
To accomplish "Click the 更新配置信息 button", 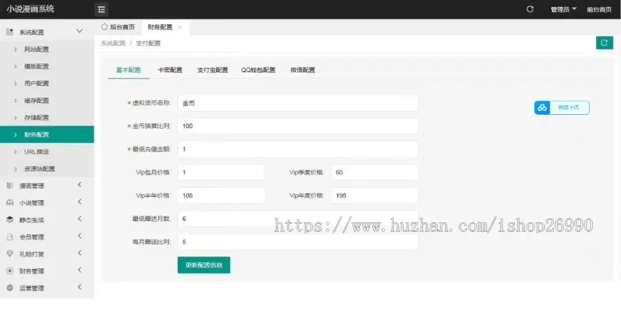I will 204,265.
